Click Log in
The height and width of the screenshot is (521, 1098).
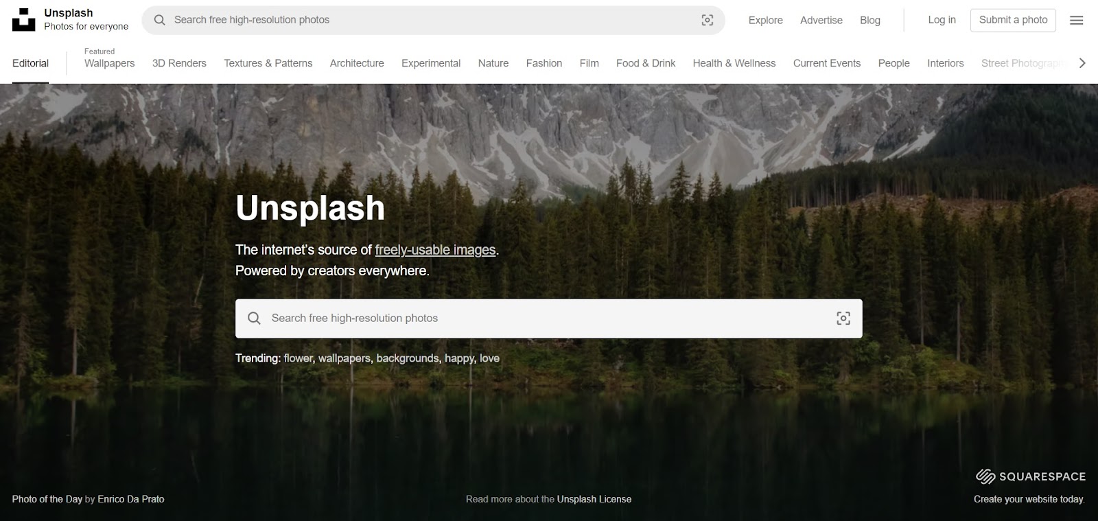pyautogui.click(x=942, y=20)
